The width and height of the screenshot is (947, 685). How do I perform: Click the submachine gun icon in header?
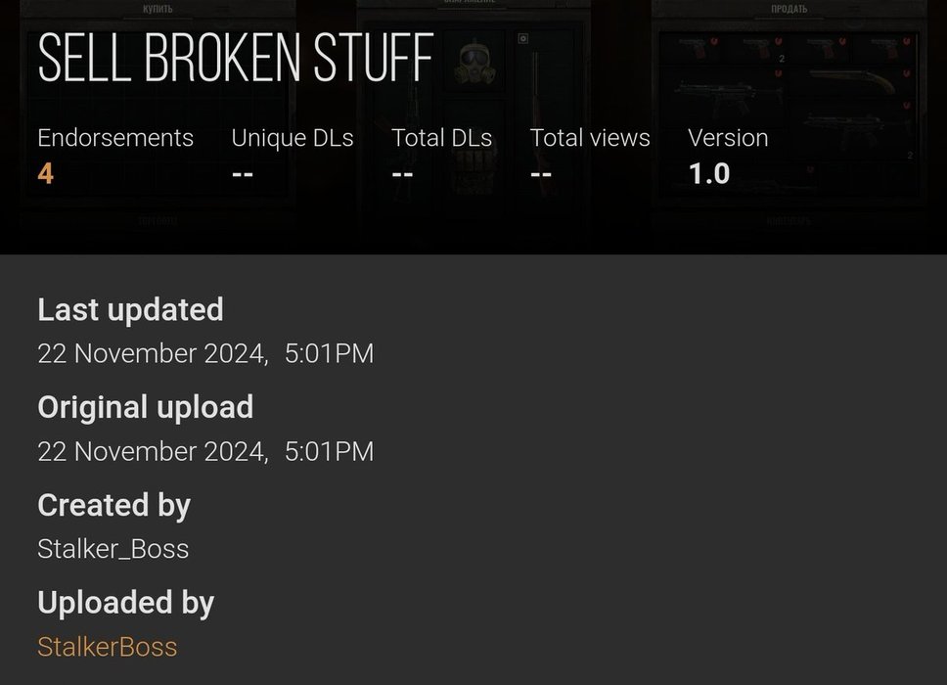tap(724, 94)
